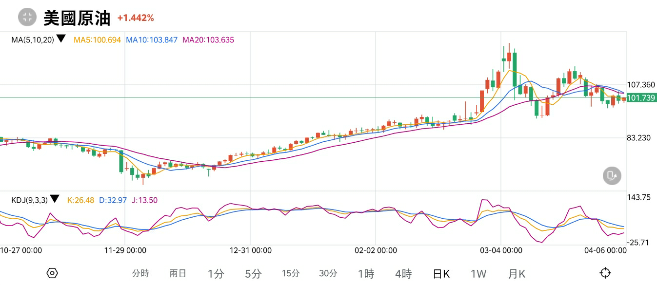Show the 1W weekly chart

click(x=478, y=274)
